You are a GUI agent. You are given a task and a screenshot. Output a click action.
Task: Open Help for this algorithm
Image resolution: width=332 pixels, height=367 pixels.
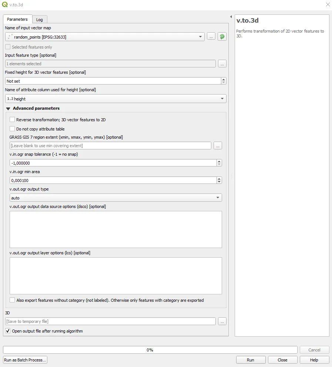pos(314,360)
